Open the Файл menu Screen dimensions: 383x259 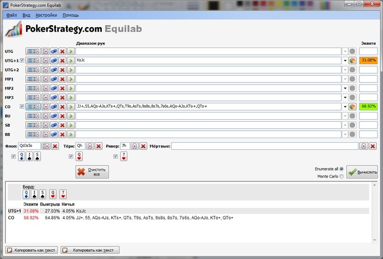pyautogui.click(x=11, y=15)
